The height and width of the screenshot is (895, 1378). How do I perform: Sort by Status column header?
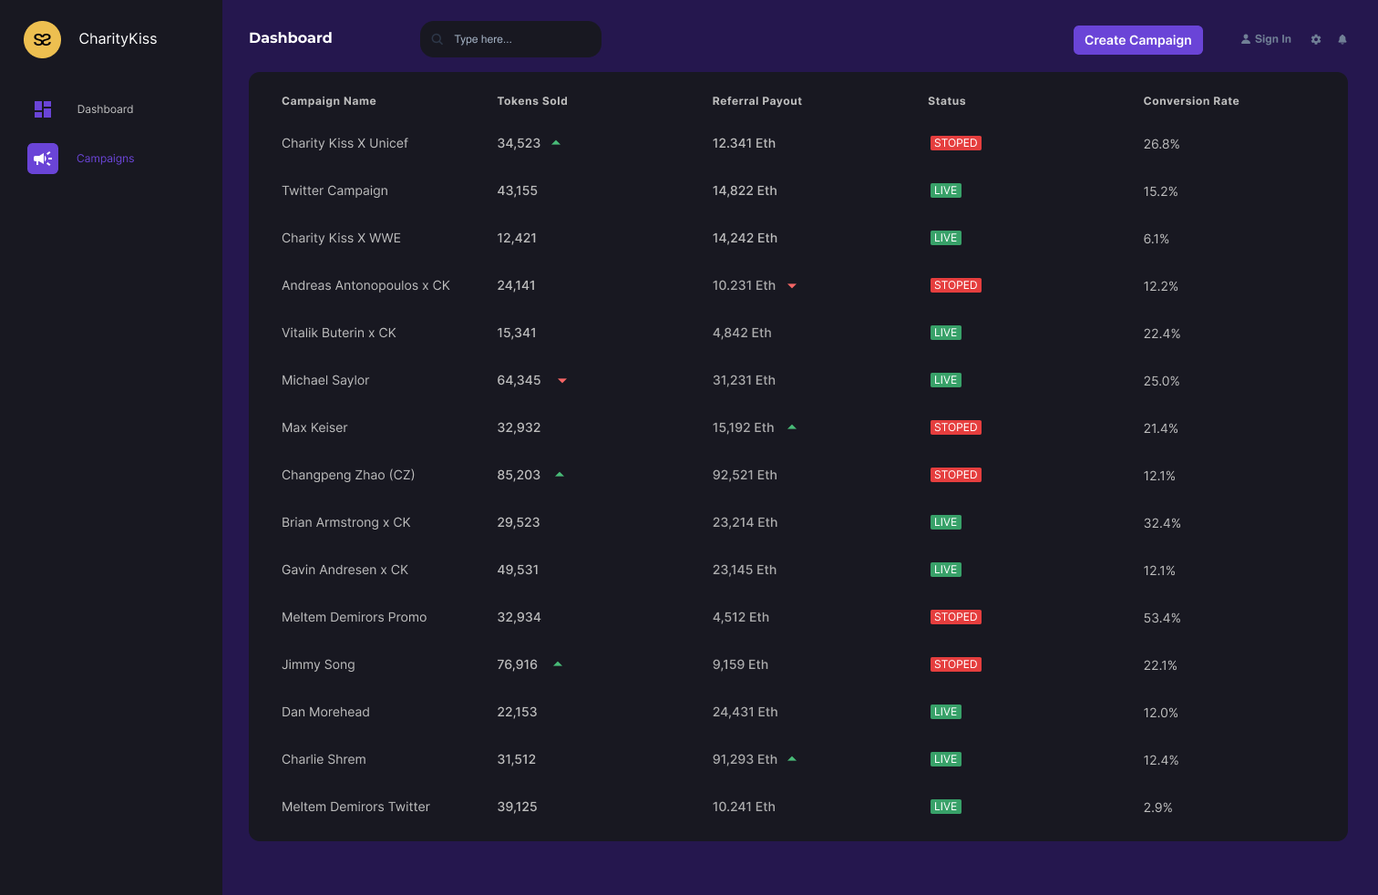947,101
